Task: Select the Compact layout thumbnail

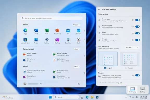Action: 108,59
